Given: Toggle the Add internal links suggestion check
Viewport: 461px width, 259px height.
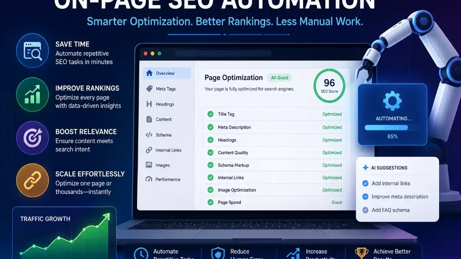Looking at the screenshot, I should pos(365,183).
